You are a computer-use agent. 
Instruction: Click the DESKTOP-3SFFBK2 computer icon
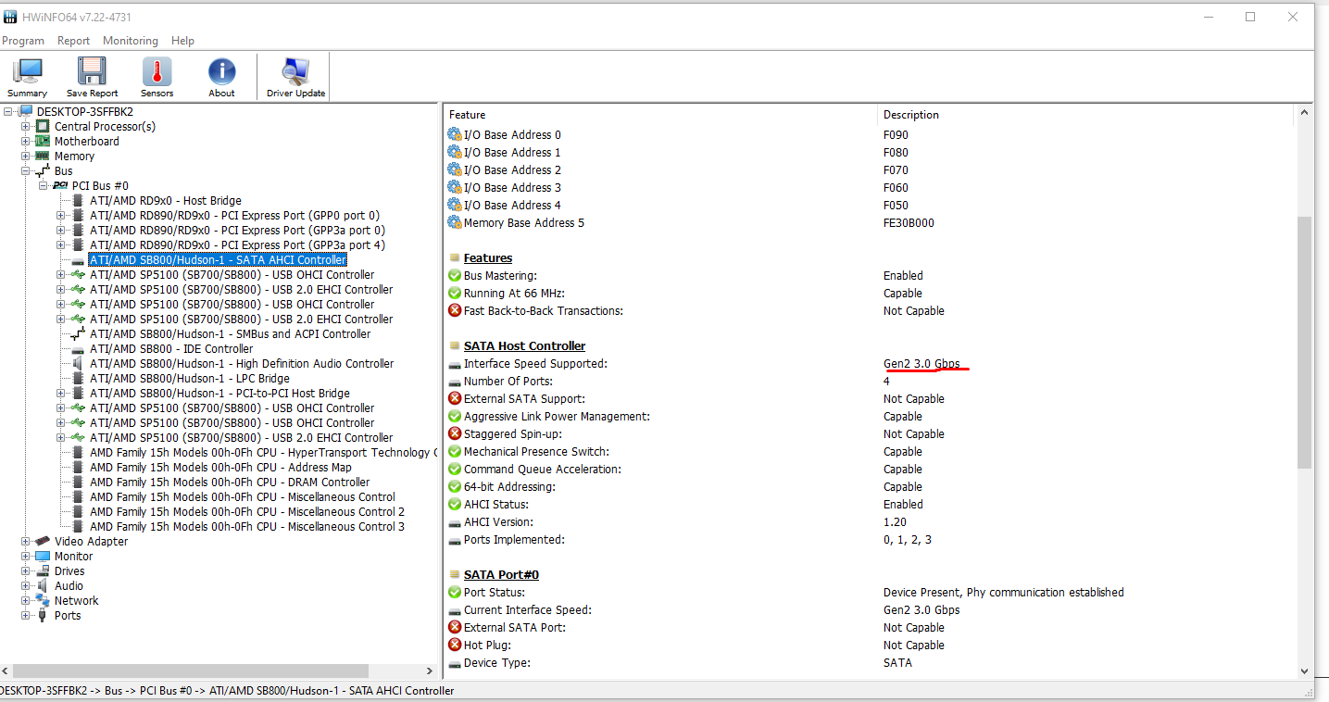[26, 111]
